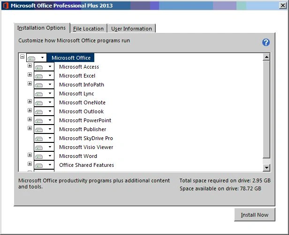Select the Microsoft Outlook label

[x=81, y=111]
